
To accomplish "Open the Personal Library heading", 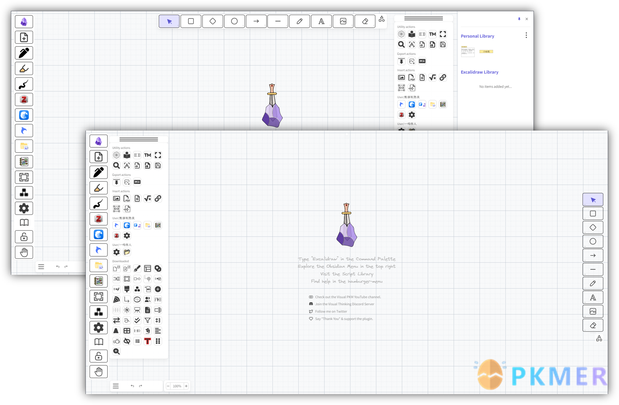I will pos(477,36).
